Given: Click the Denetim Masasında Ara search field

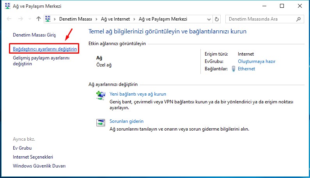Looking at the screenshot, I should point(260,19).
